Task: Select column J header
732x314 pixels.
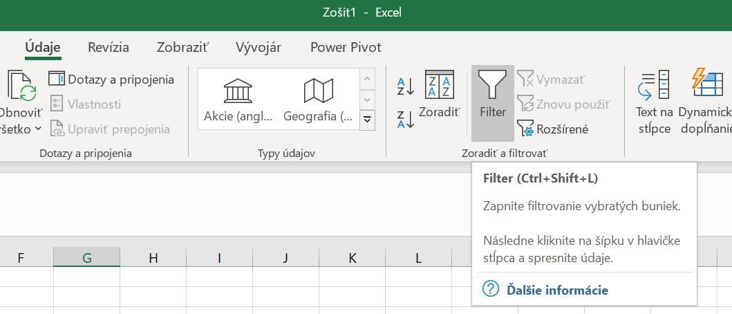Action: [x=285, y=257]
